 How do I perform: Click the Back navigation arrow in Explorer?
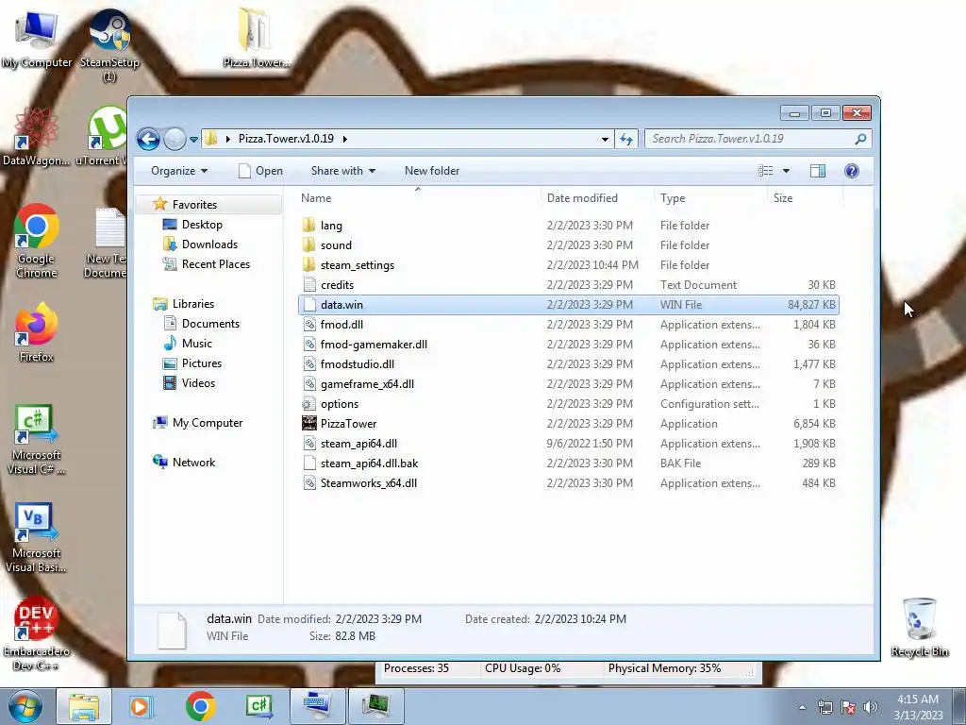click(x=148, y=140)
